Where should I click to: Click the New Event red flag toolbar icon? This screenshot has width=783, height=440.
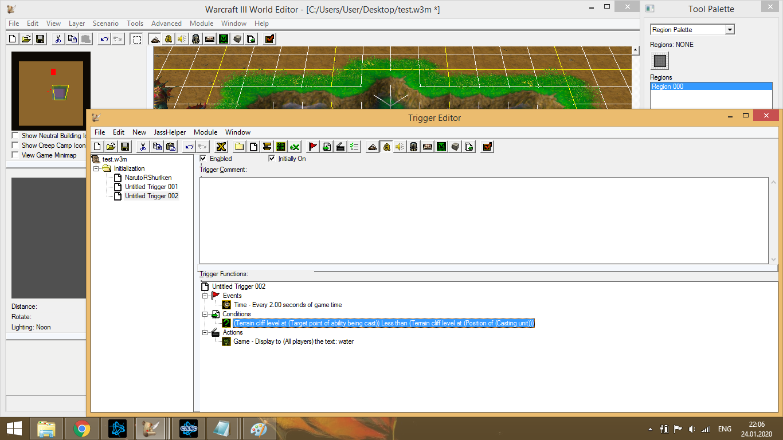click(x=312, y=147)
